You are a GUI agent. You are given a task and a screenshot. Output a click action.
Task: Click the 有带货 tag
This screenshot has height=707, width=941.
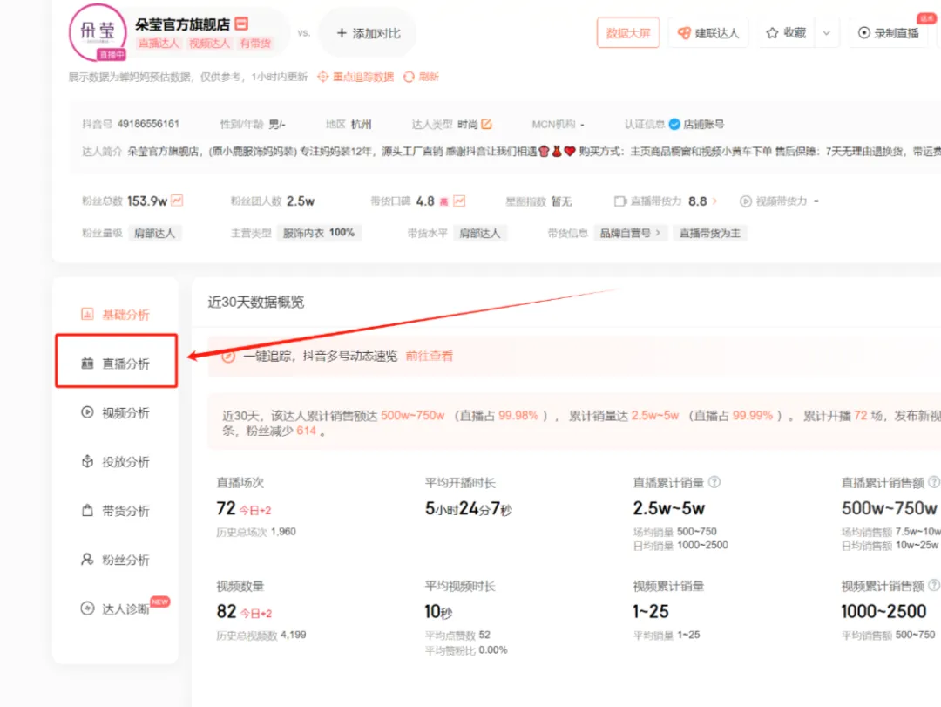pyautogui.click(x=255, y=44)
